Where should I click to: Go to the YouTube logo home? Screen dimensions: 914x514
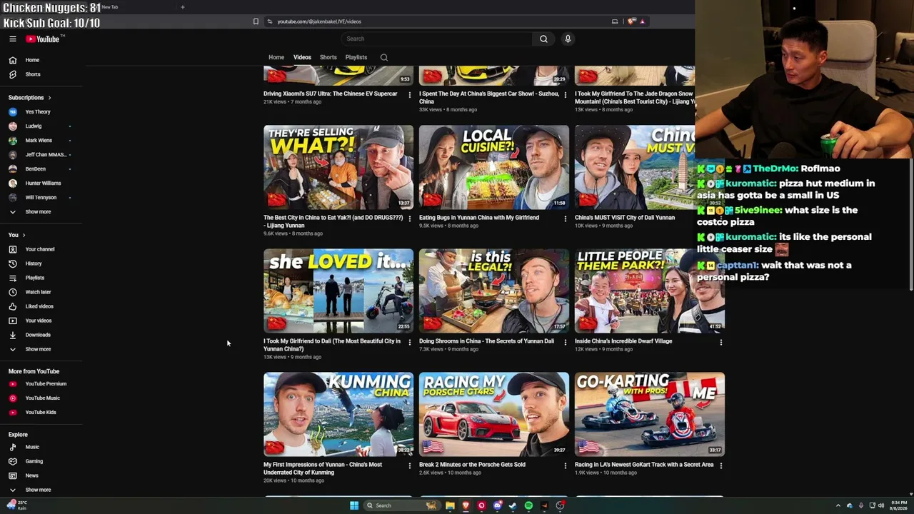coord(44,39)
